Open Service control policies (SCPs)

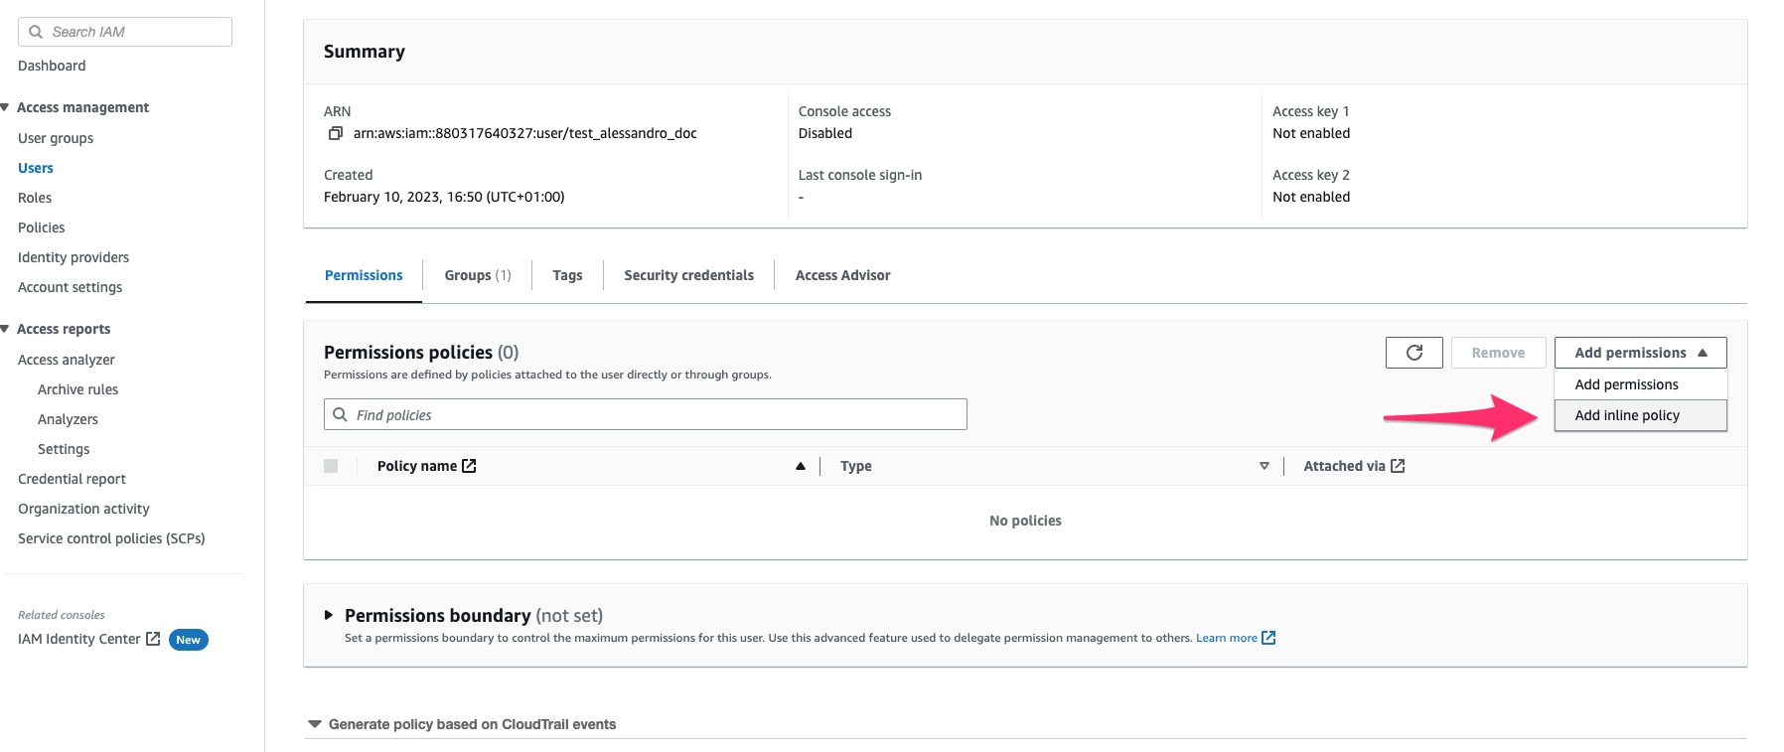(111, 538)
